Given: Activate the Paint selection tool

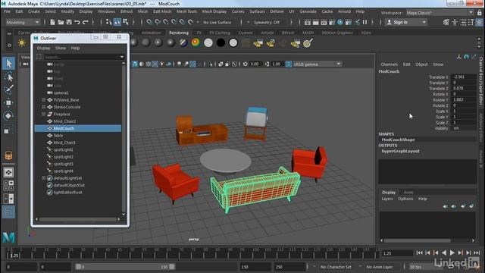Looking at the screenshot, I should point(8,89).
